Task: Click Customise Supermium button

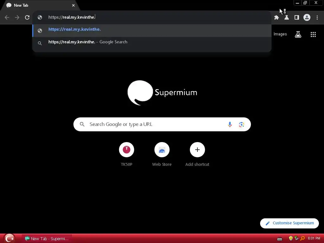Action: pyautogui.click(x=289, y=223)
